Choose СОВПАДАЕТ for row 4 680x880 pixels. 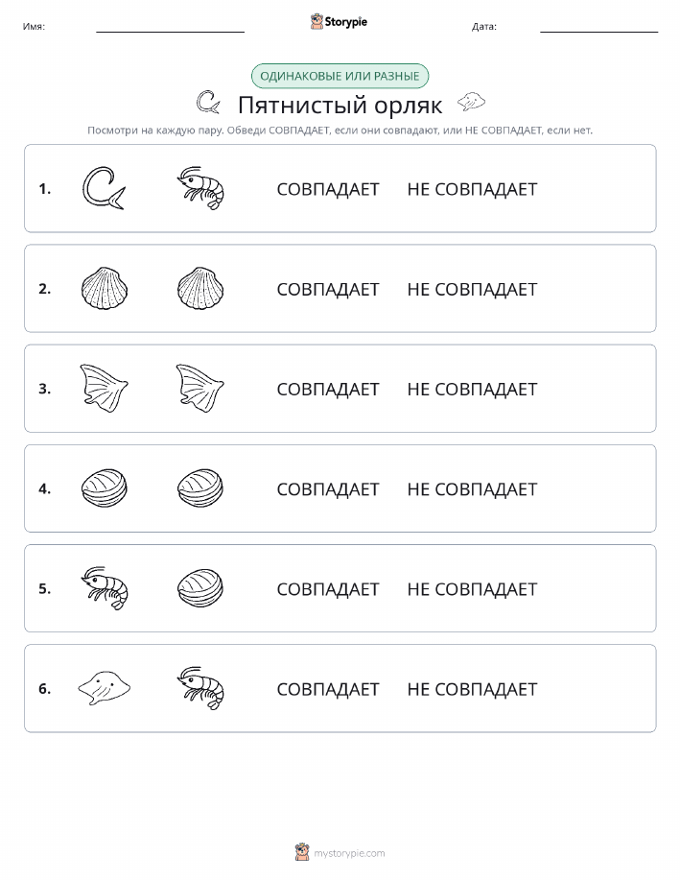(x=328, y=488)
